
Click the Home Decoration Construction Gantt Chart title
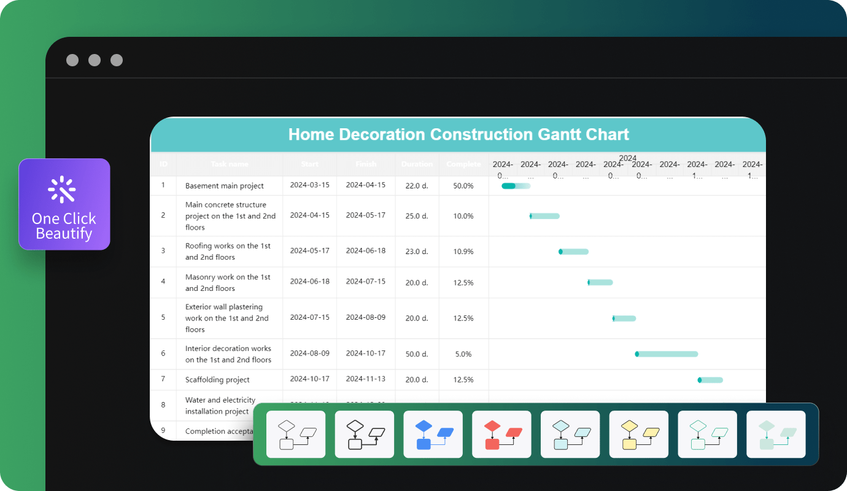tap(458, 134)
